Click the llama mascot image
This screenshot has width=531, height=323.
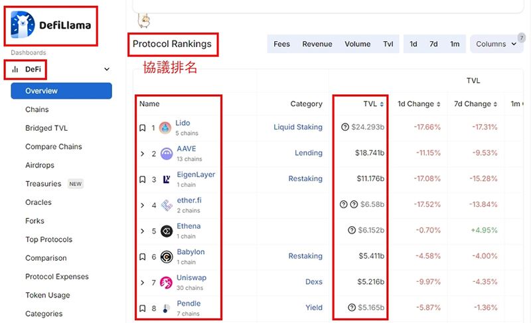(144, 21)
